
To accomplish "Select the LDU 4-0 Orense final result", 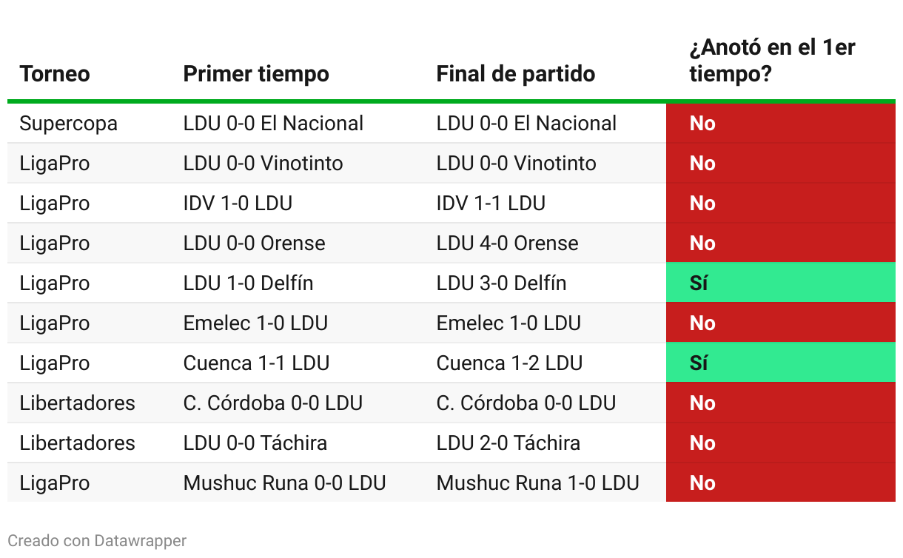I will (508, 243).
